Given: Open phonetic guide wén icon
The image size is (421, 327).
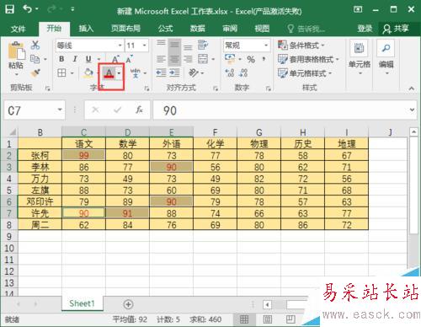Looking at the screenshot, I should (136, 73).
